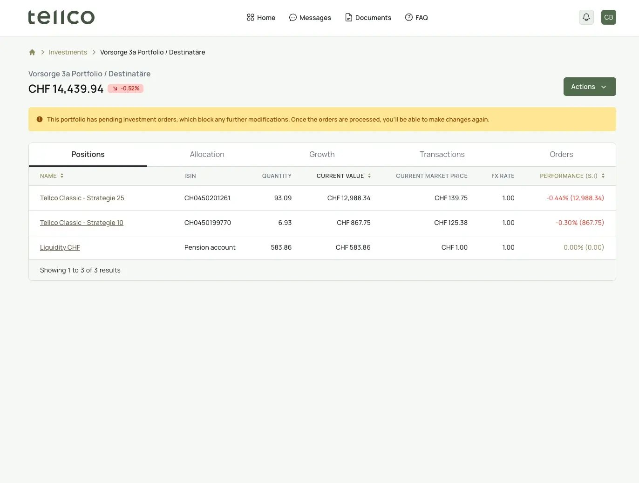Switch to the Allocation tab
The height and width of the screenshot is (483, 639).
click(207, 155)
